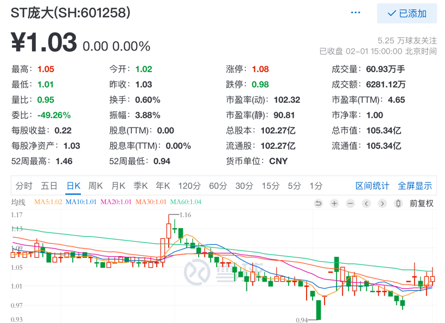Select the 月K tab

click(118, 186)
